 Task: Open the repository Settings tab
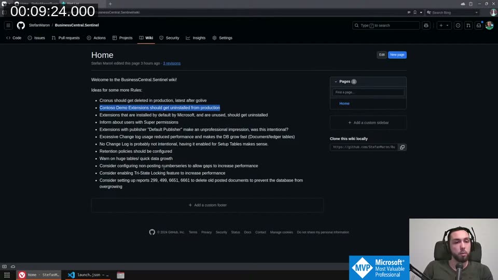[223, 38]
